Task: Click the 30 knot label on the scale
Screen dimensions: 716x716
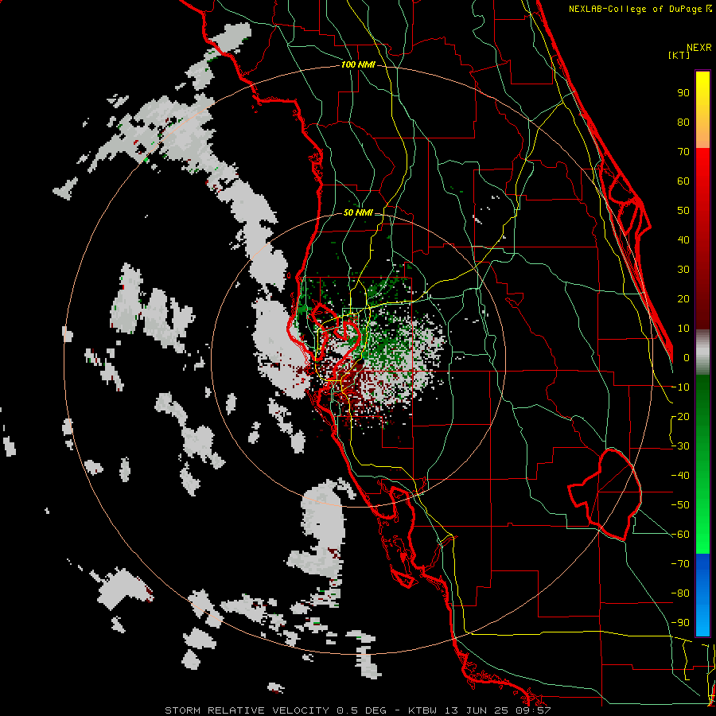Action: coord(683,270)
